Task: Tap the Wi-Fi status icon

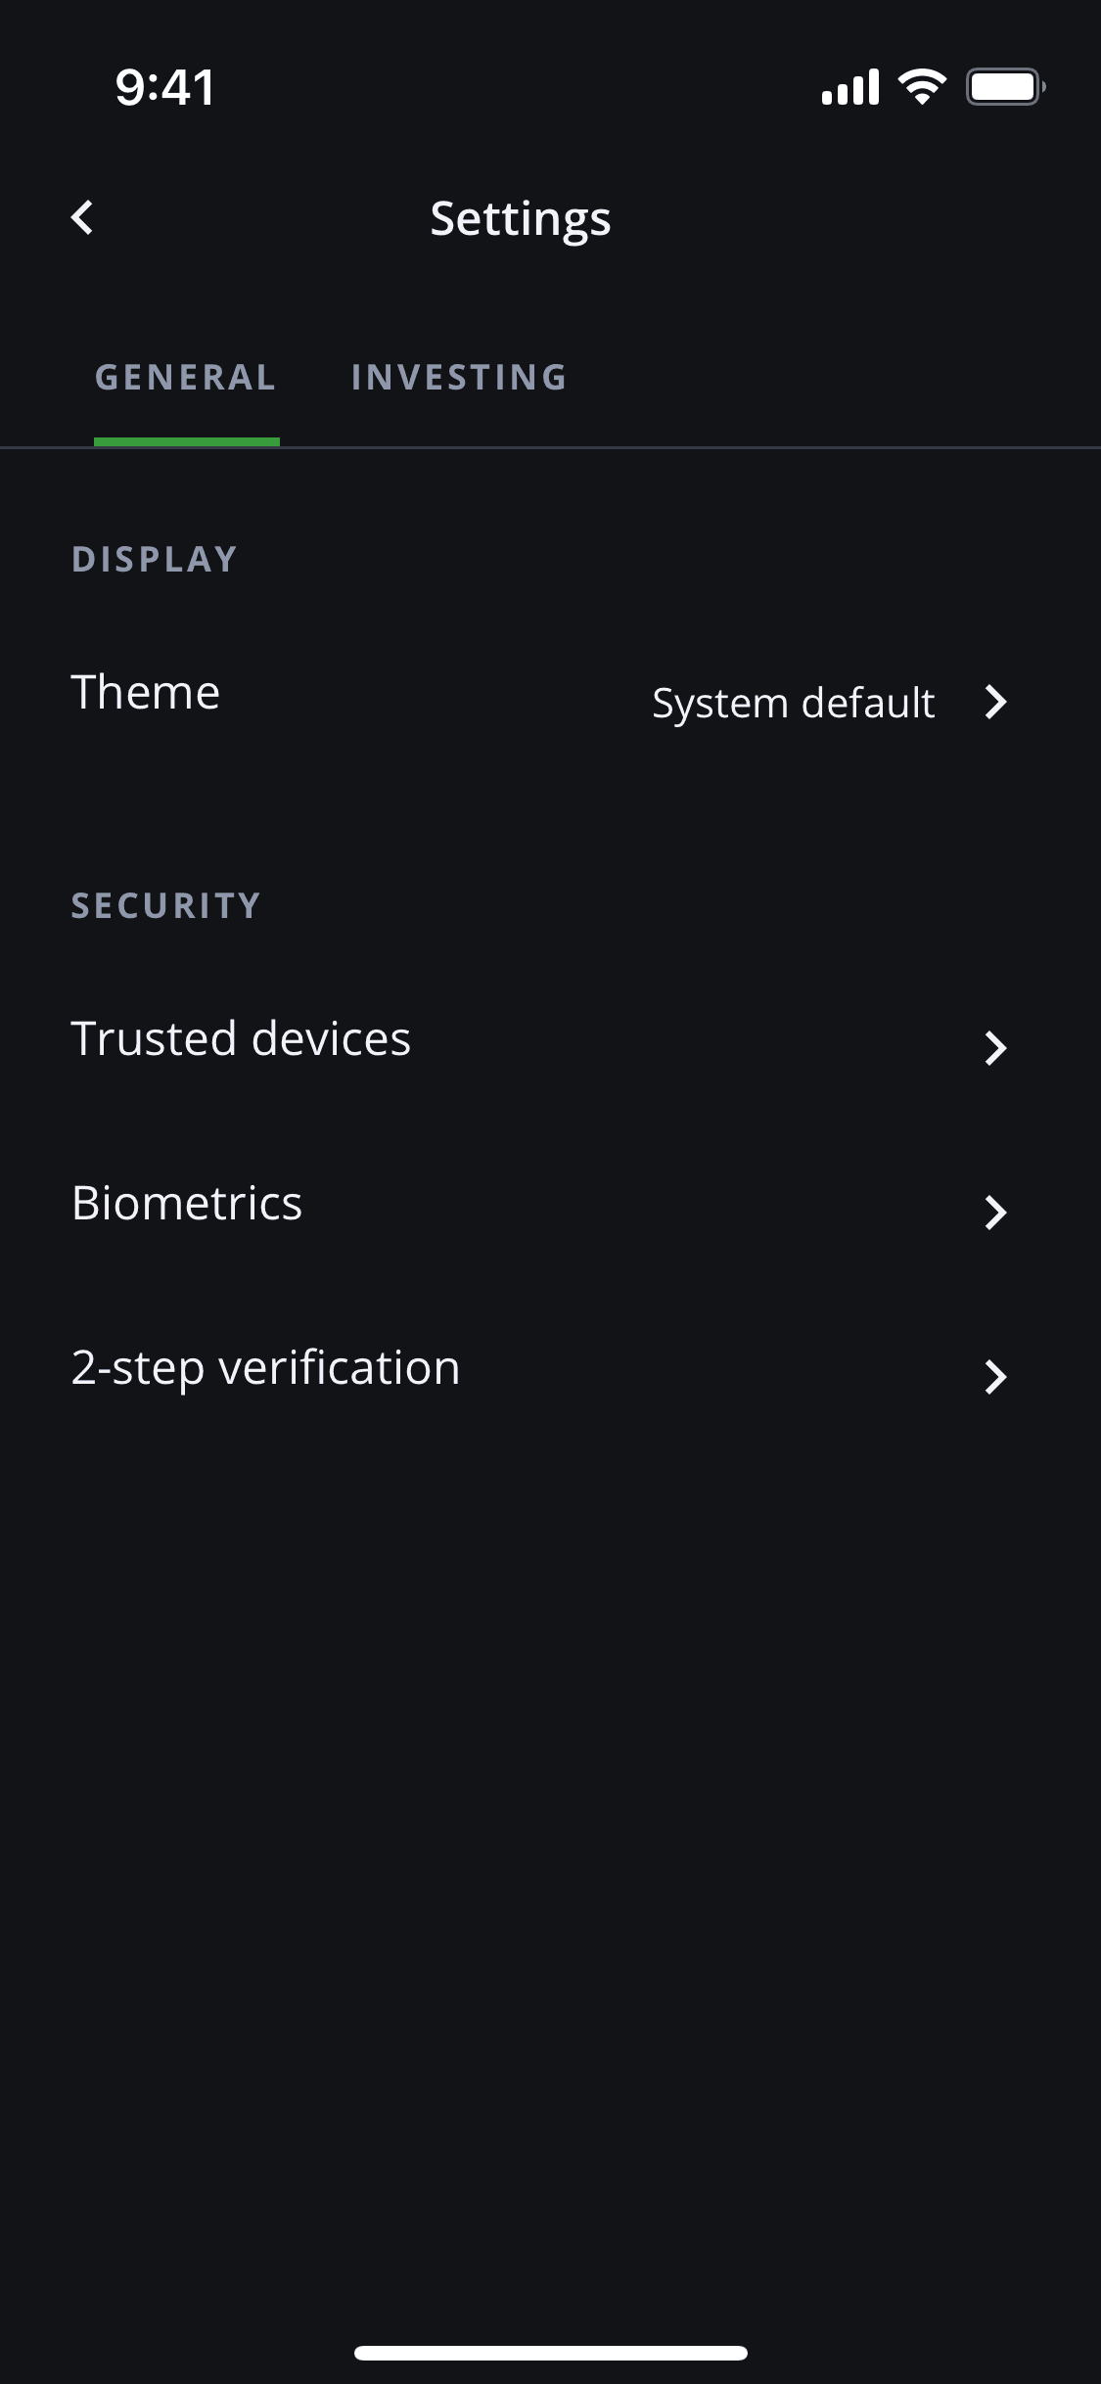Action: (x=922, y=87)
